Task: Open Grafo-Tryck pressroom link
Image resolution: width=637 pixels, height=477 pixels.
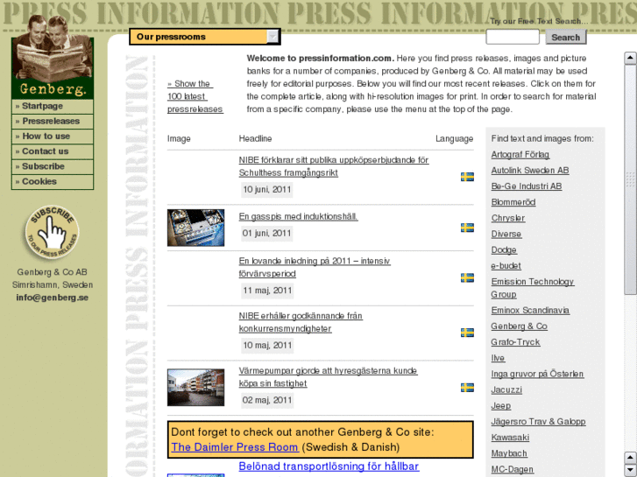Action: coord(515,342)
